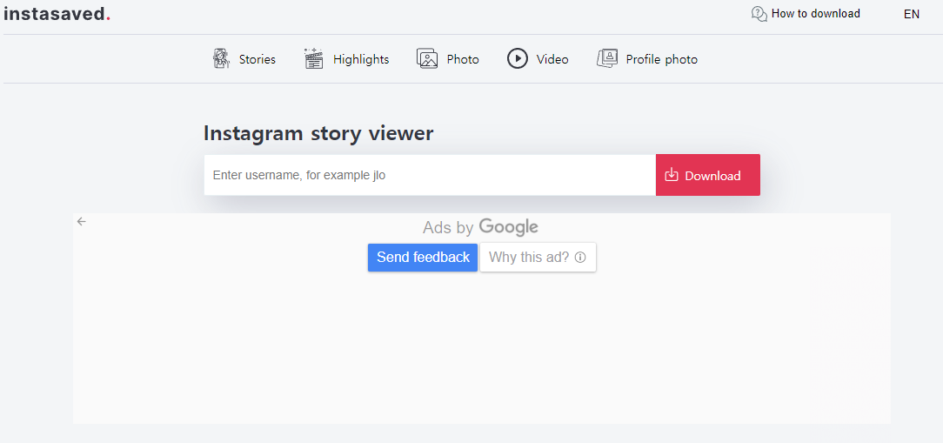Open the How to download link
This screenshot has height=443, width=943.
click(x=815, y=13)
